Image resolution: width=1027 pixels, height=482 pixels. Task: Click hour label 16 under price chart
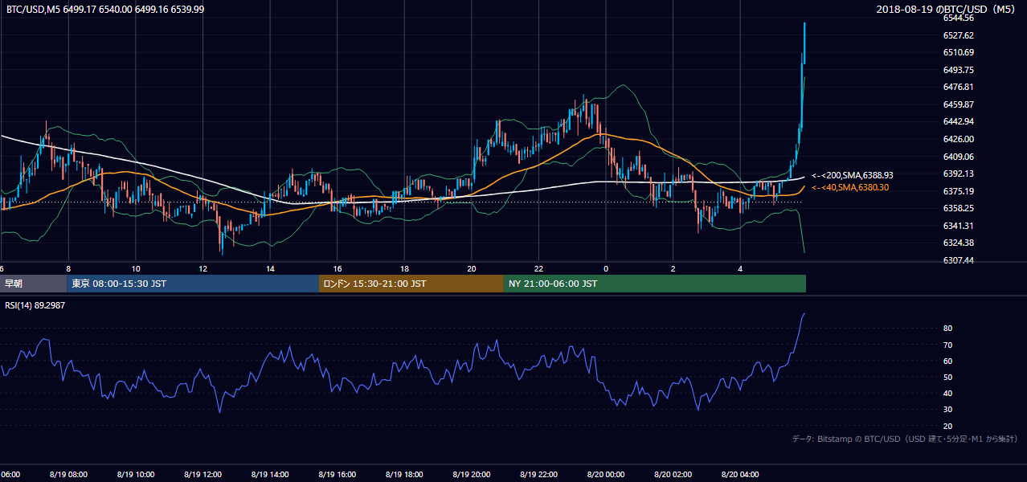click(x=338, y=268)
